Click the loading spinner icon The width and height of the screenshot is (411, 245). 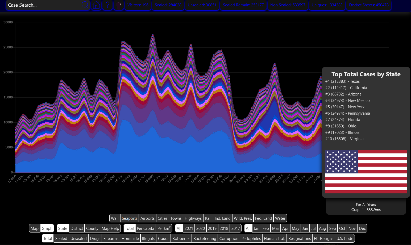[119, 5]
